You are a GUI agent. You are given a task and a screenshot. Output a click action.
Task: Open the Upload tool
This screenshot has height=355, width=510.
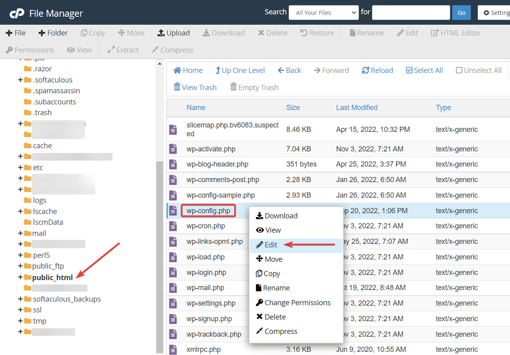(x=173, y=33)
